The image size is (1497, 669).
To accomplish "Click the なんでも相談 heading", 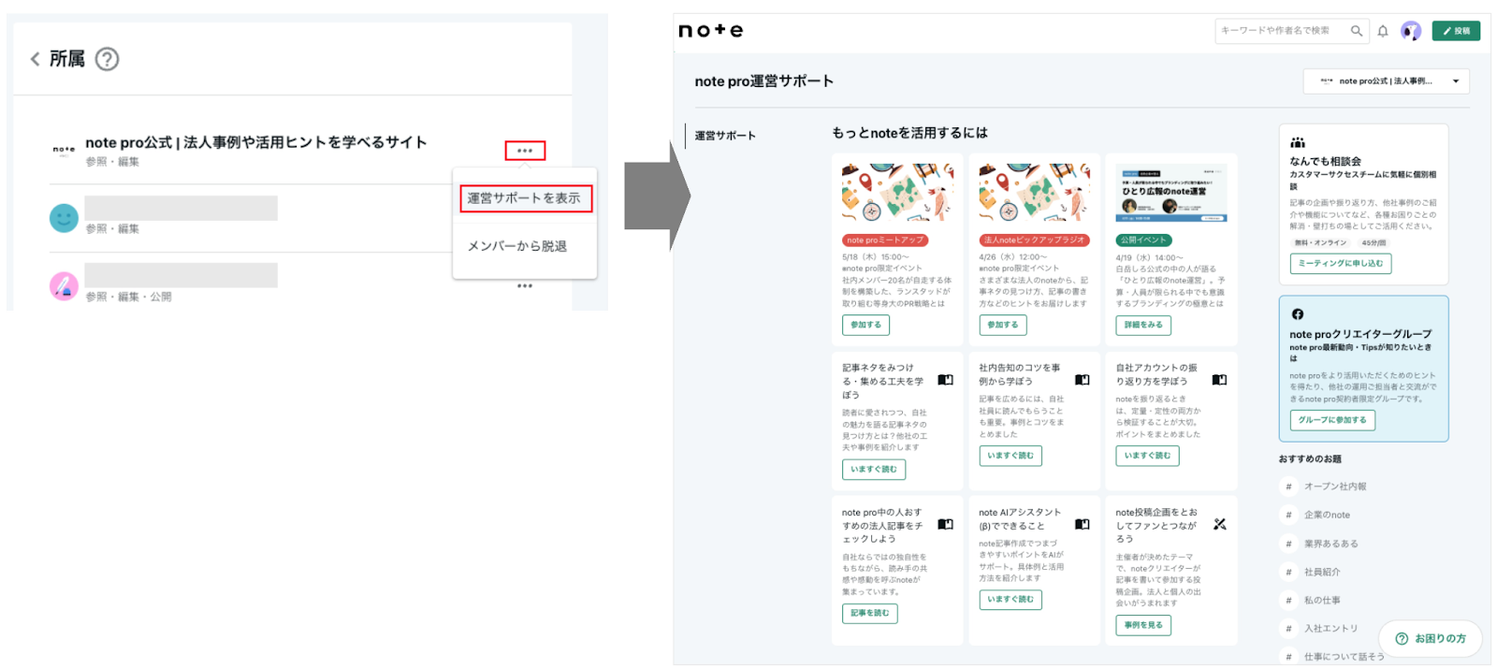I will click(1326, 161).
